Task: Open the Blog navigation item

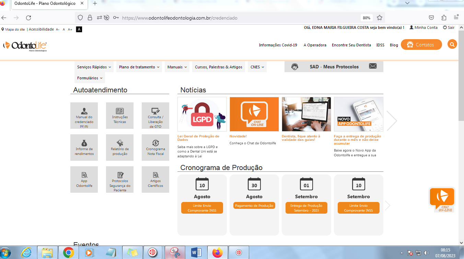Action: [x=394, y=45]
